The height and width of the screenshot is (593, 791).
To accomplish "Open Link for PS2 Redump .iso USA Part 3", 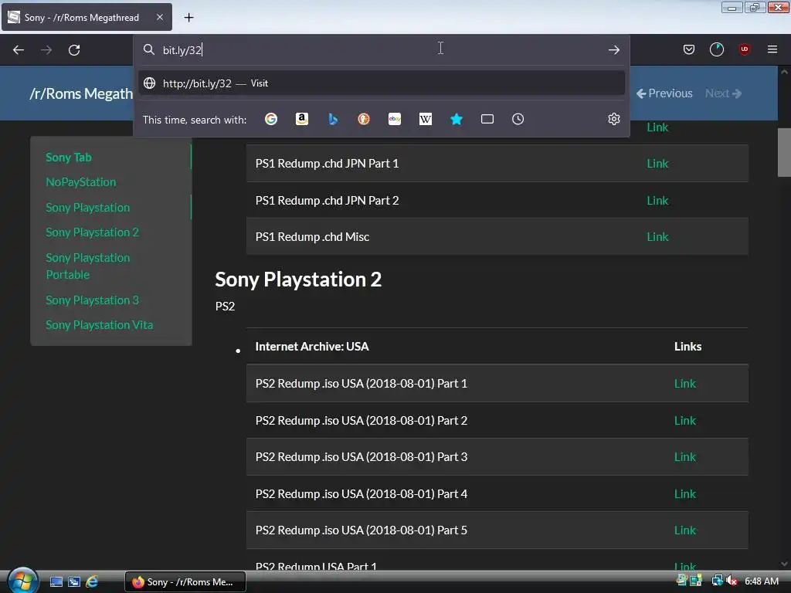I will tap(685, 457).
